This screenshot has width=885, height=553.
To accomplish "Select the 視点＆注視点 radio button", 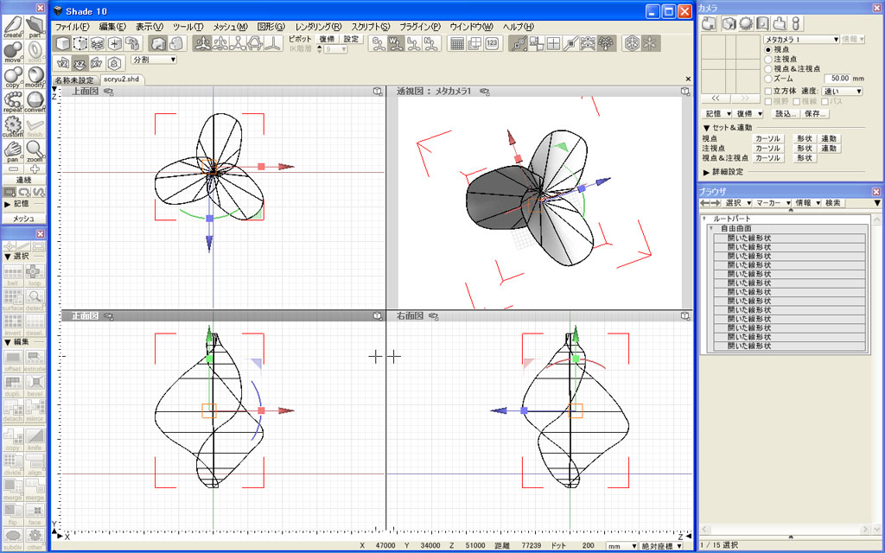I will point(768,69).
